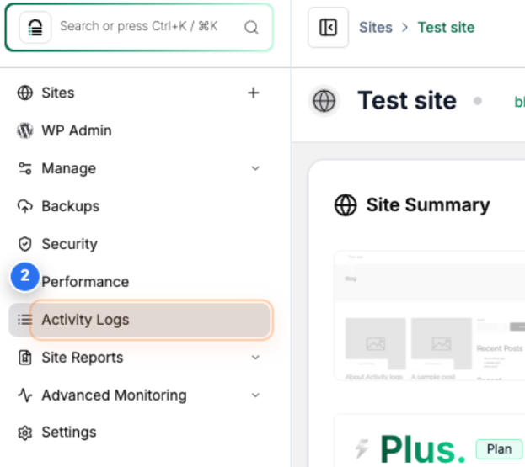This screenshot has width=525, height=467.
Task: Click the Plan badge
Action: [x=499, y=449]
